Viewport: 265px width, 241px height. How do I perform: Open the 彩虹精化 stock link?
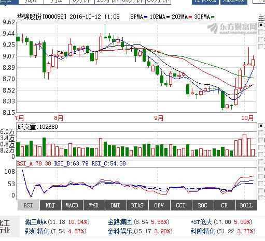37,231
